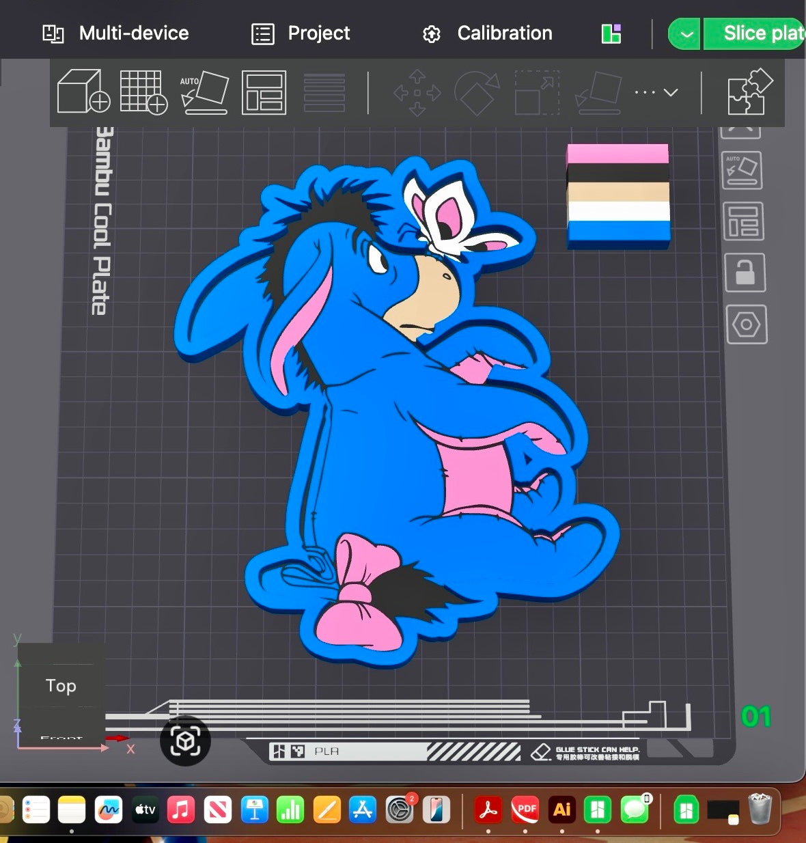Open App Store in the Dock
The width and height of the screenshot is (806, 843).
[x=363, y=810]
